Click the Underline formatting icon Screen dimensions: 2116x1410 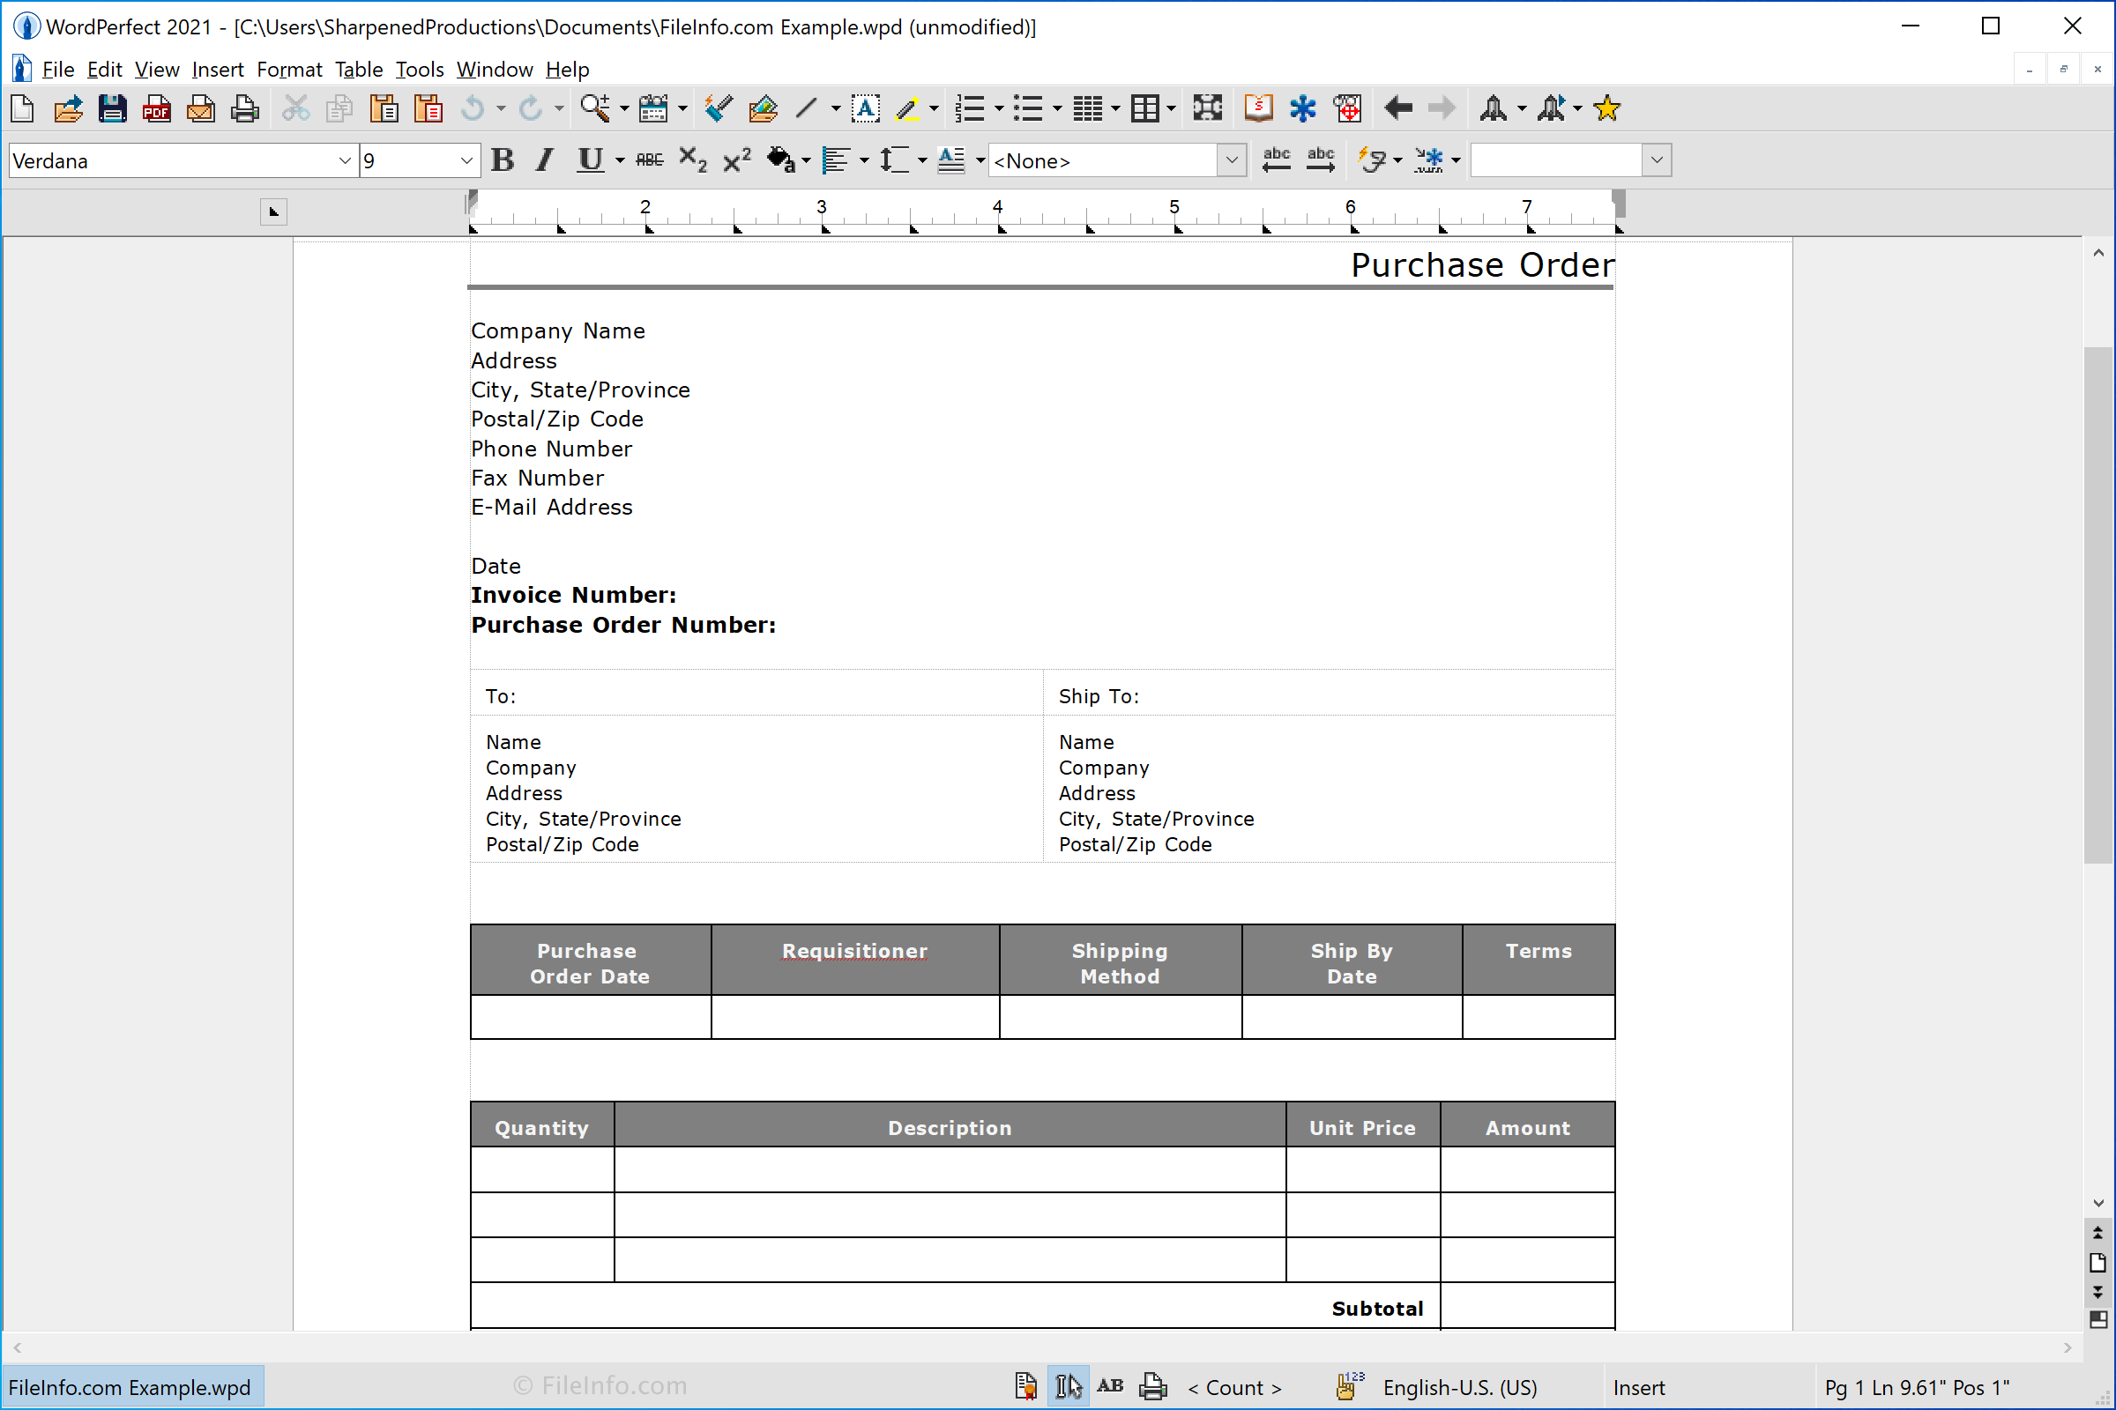589,160
